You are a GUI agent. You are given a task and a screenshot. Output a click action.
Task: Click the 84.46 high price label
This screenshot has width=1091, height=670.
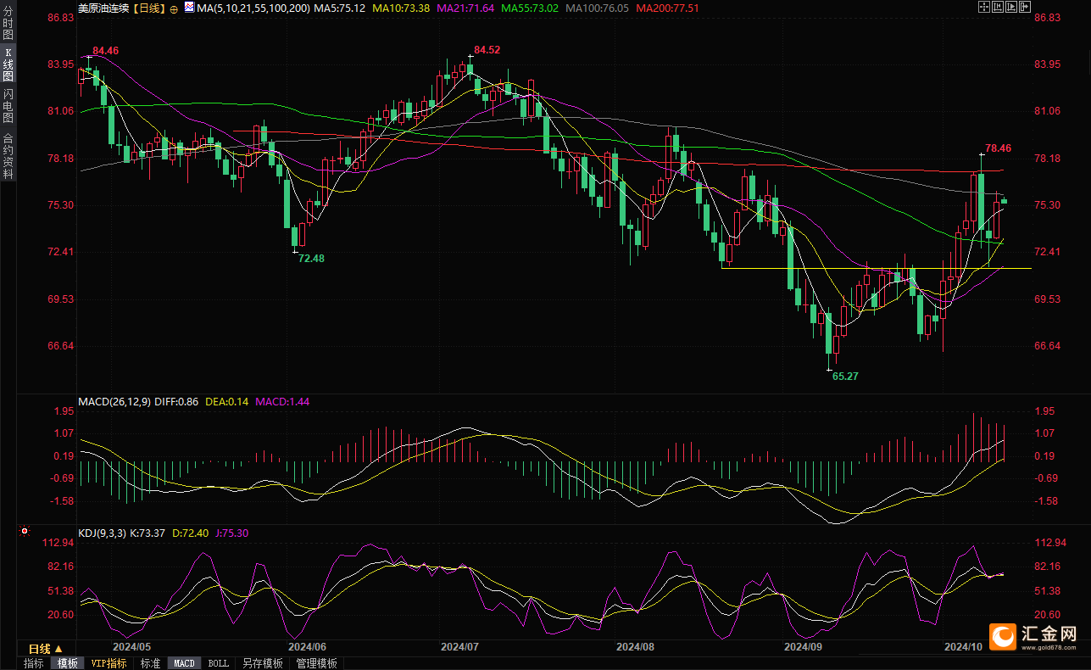106,51
